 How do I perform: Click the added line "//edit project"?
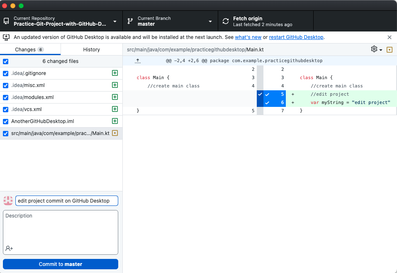330,94
